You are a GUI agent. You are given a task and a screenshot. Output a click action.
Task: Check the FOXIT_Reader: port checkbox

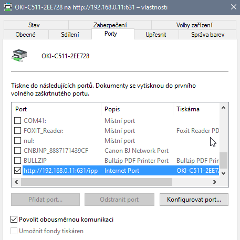(17, 131)
